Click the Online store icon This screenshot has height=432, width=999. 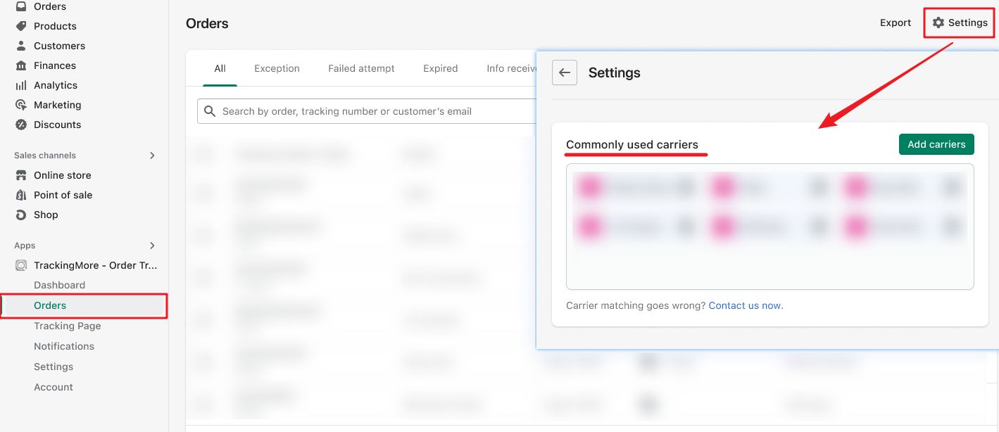21,175
